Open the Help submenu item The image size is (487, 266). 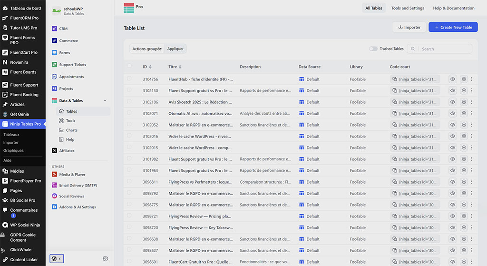point(70,139)
